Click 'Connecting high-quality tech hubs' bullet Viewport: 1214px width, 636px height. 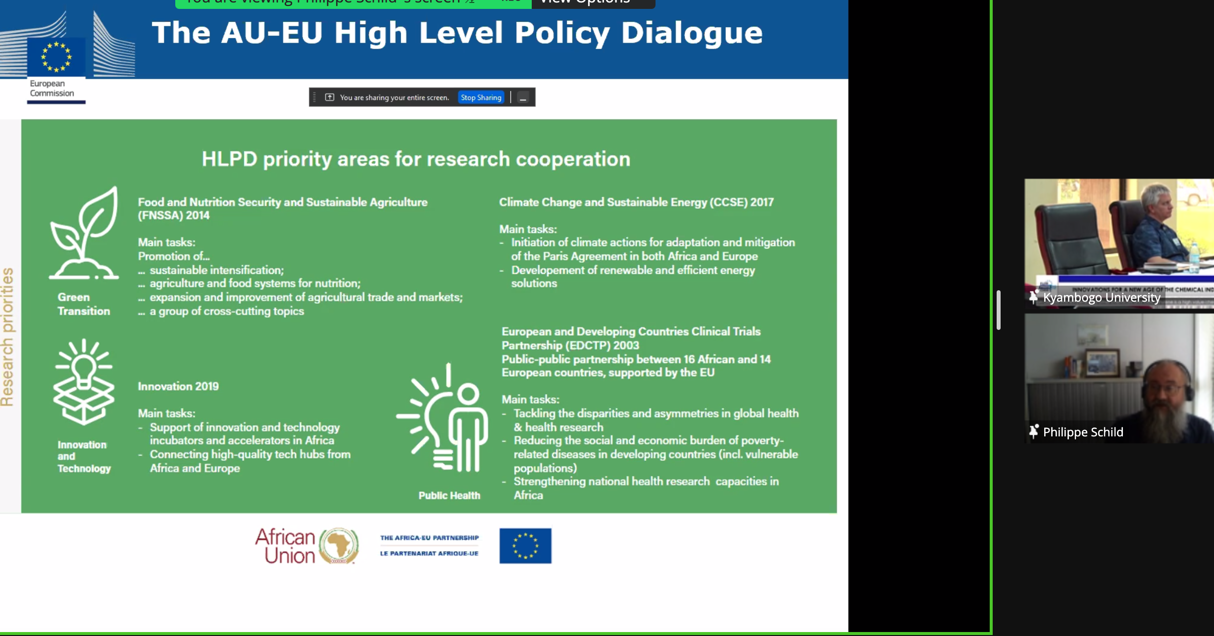[250, 461]
